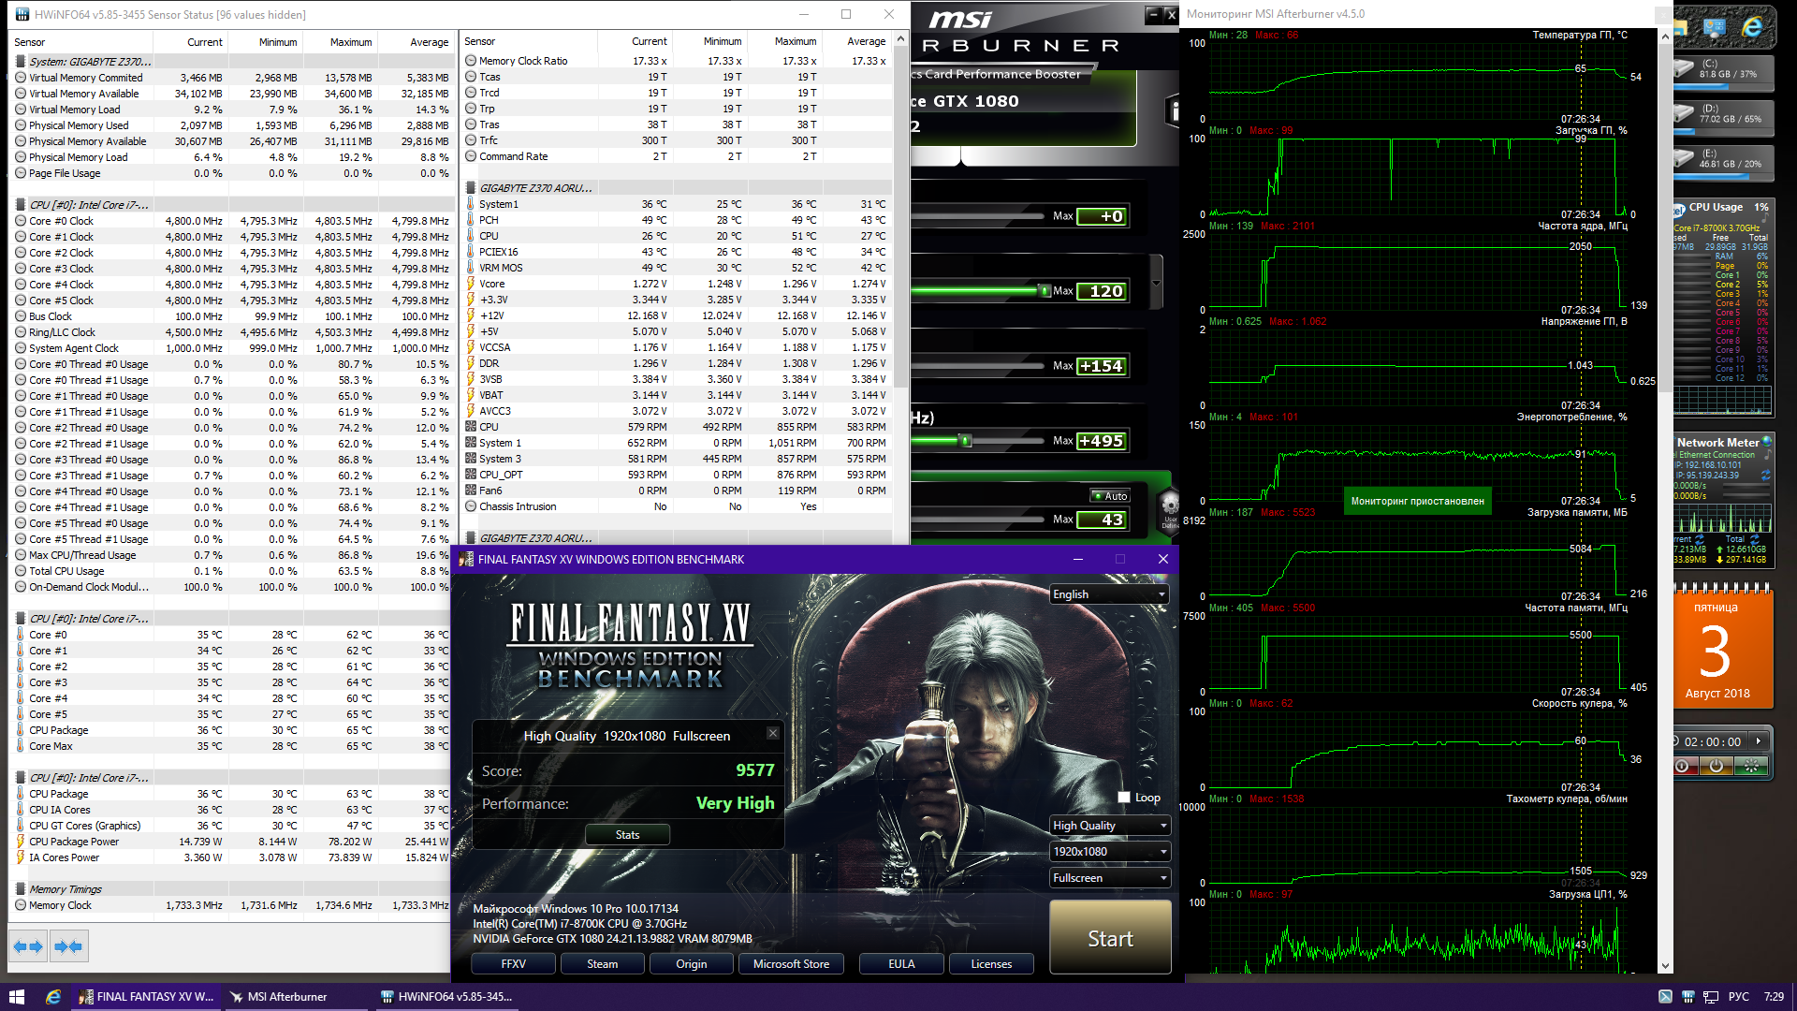Expand the High Quality preset dropdown
This screenshot has width=1797, height=1011.
pyautogui.click(x=1109, y=826)
